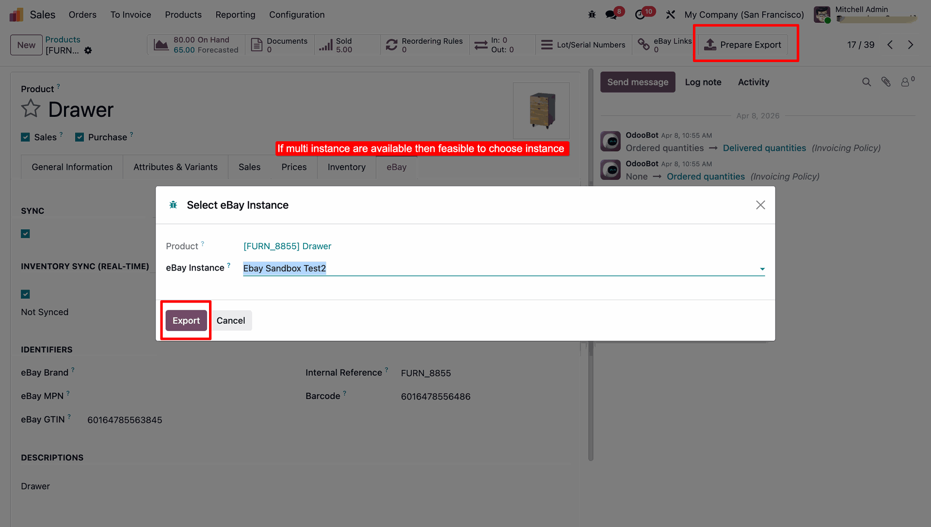Switch to the Sales form tab

(x=249, y=167)
